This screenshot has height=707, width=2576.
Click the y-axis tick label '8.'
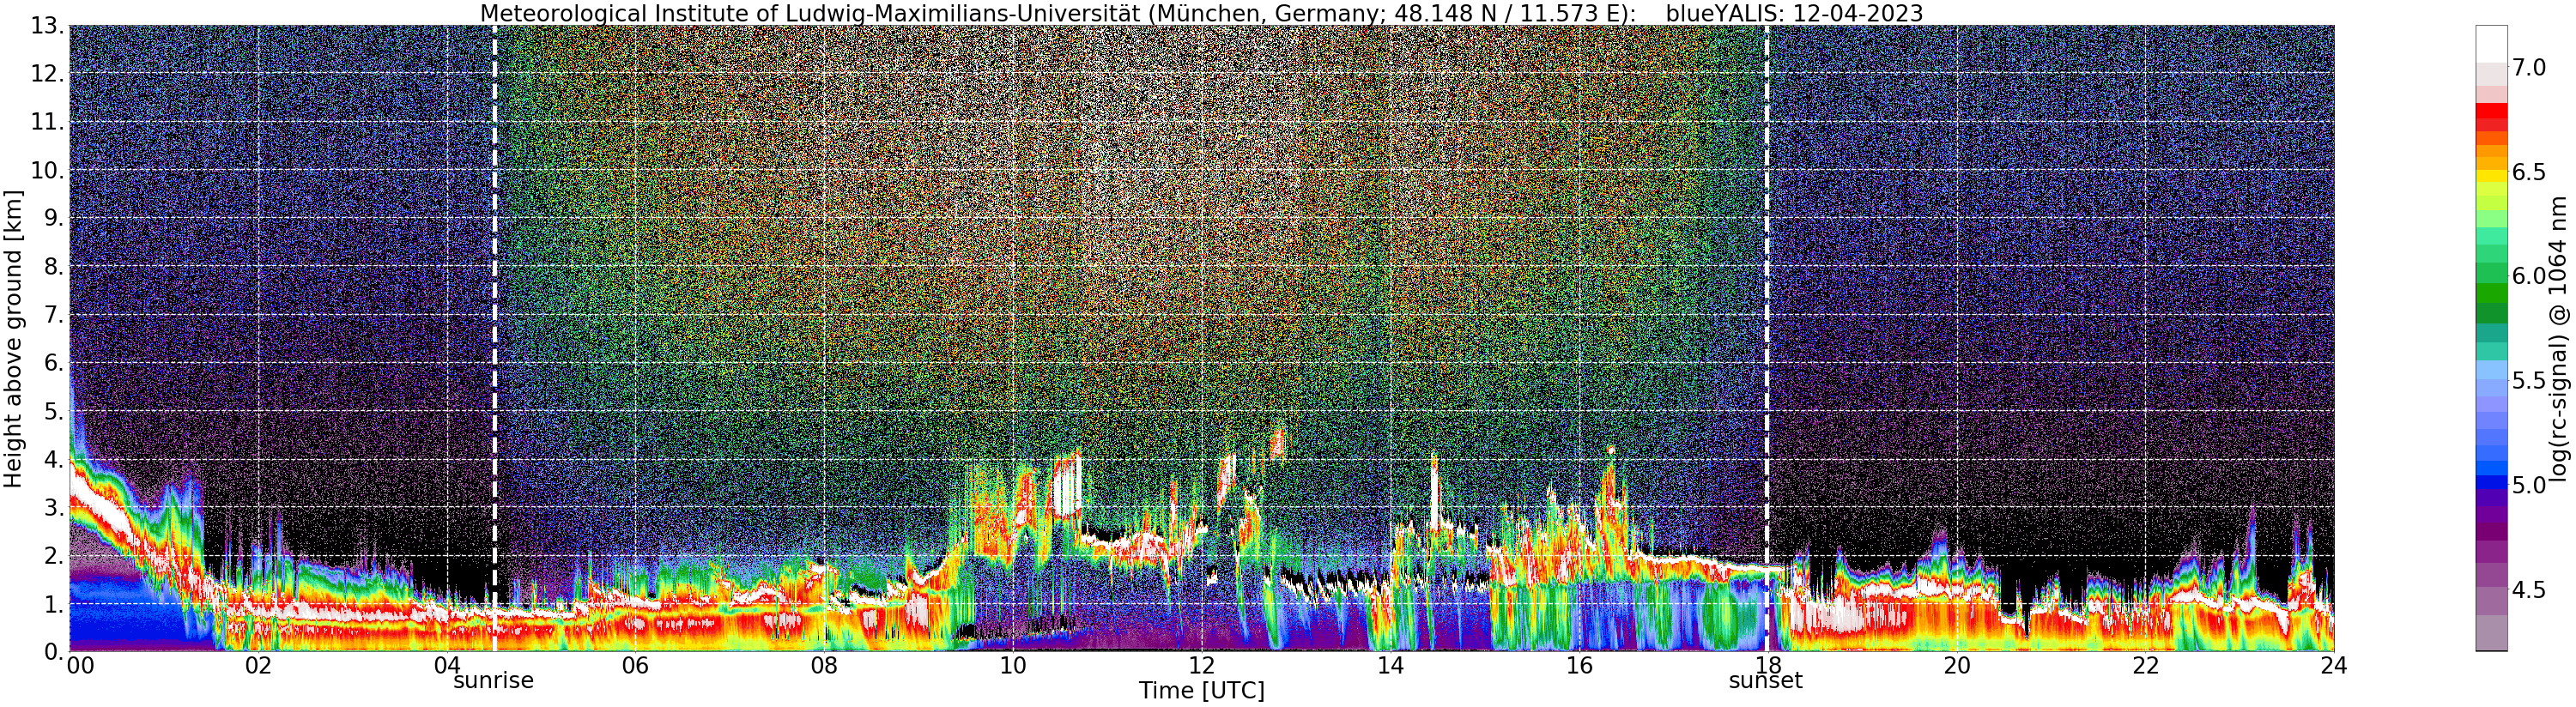point(54,266)
